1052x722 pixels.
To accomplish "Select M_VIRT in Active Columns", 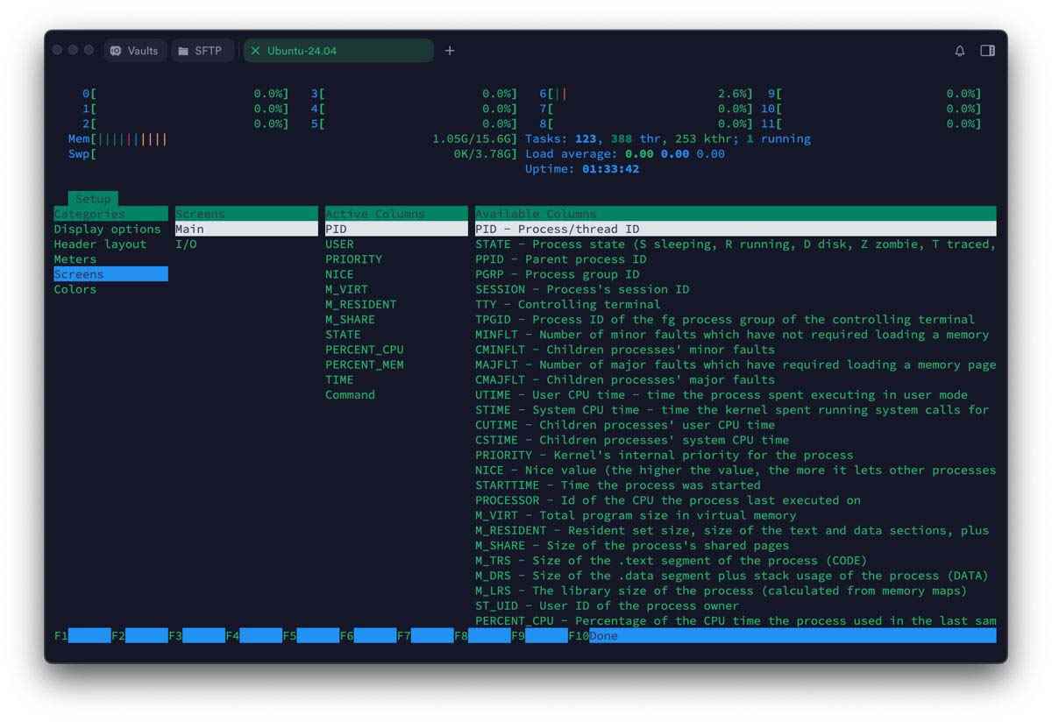I will (x=396, y=289).
